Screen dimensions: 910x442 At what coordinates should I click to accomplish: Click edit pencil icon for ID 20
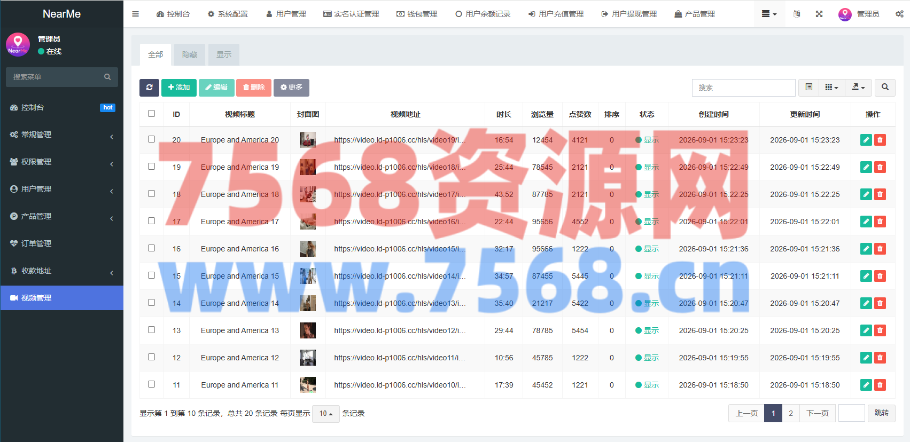(866, 140)
